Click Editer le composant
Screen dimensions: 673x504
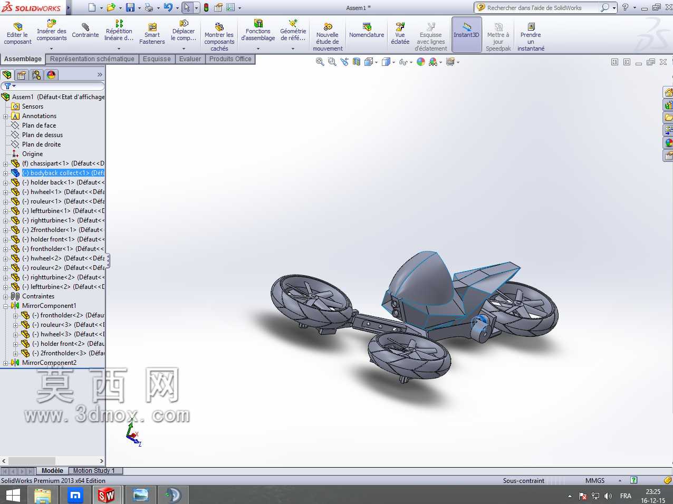(17, 34)
